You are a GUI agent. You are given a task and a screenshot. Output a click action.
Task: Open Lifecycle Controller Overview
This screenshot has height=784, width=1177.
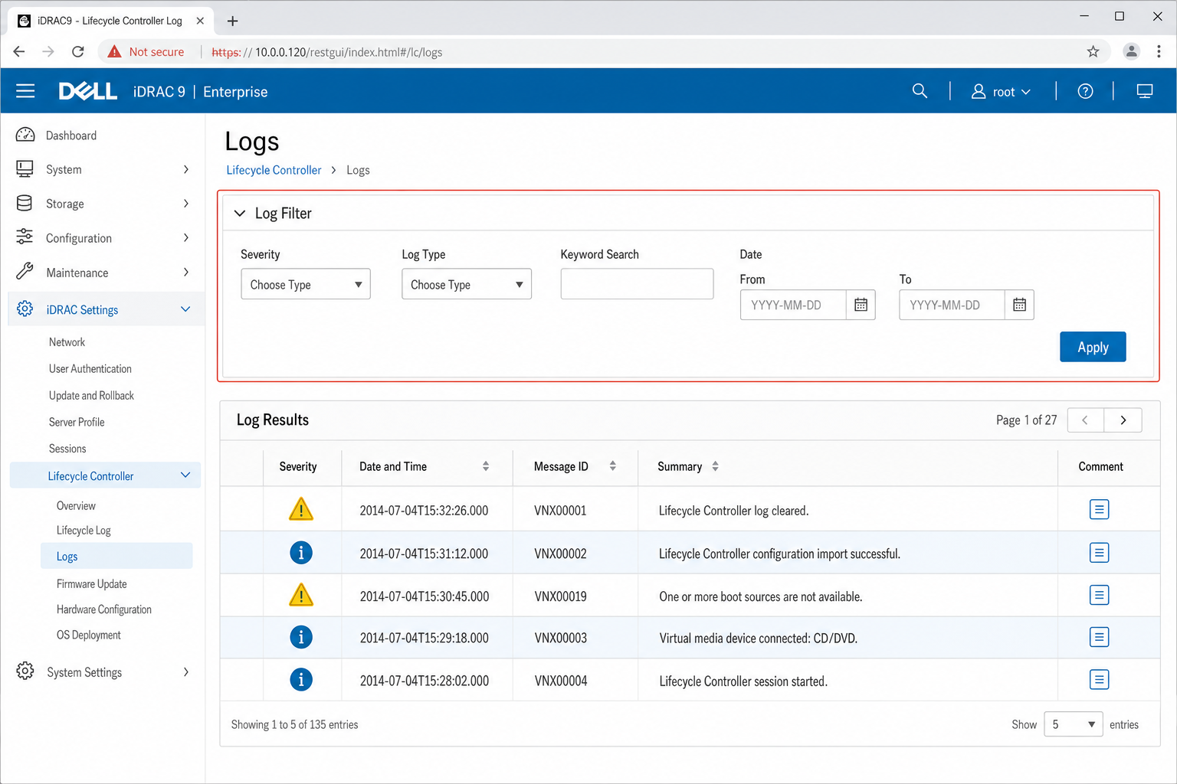[76, 506]
